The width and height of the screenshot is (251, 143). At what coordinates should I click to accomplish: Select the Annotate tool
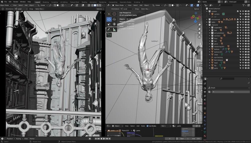click(109, 30)
